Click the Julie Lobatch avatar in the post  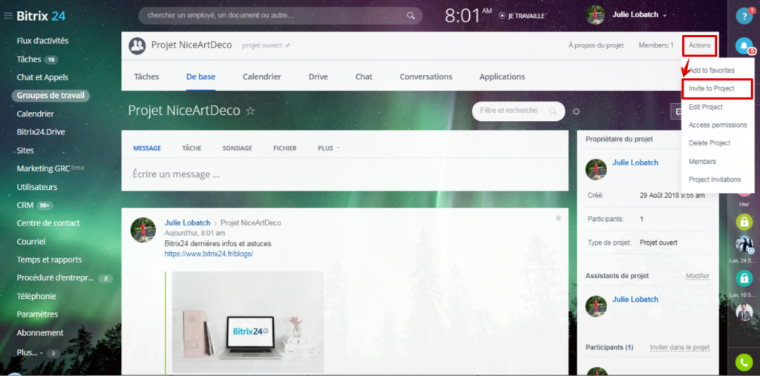coord(143,230)
